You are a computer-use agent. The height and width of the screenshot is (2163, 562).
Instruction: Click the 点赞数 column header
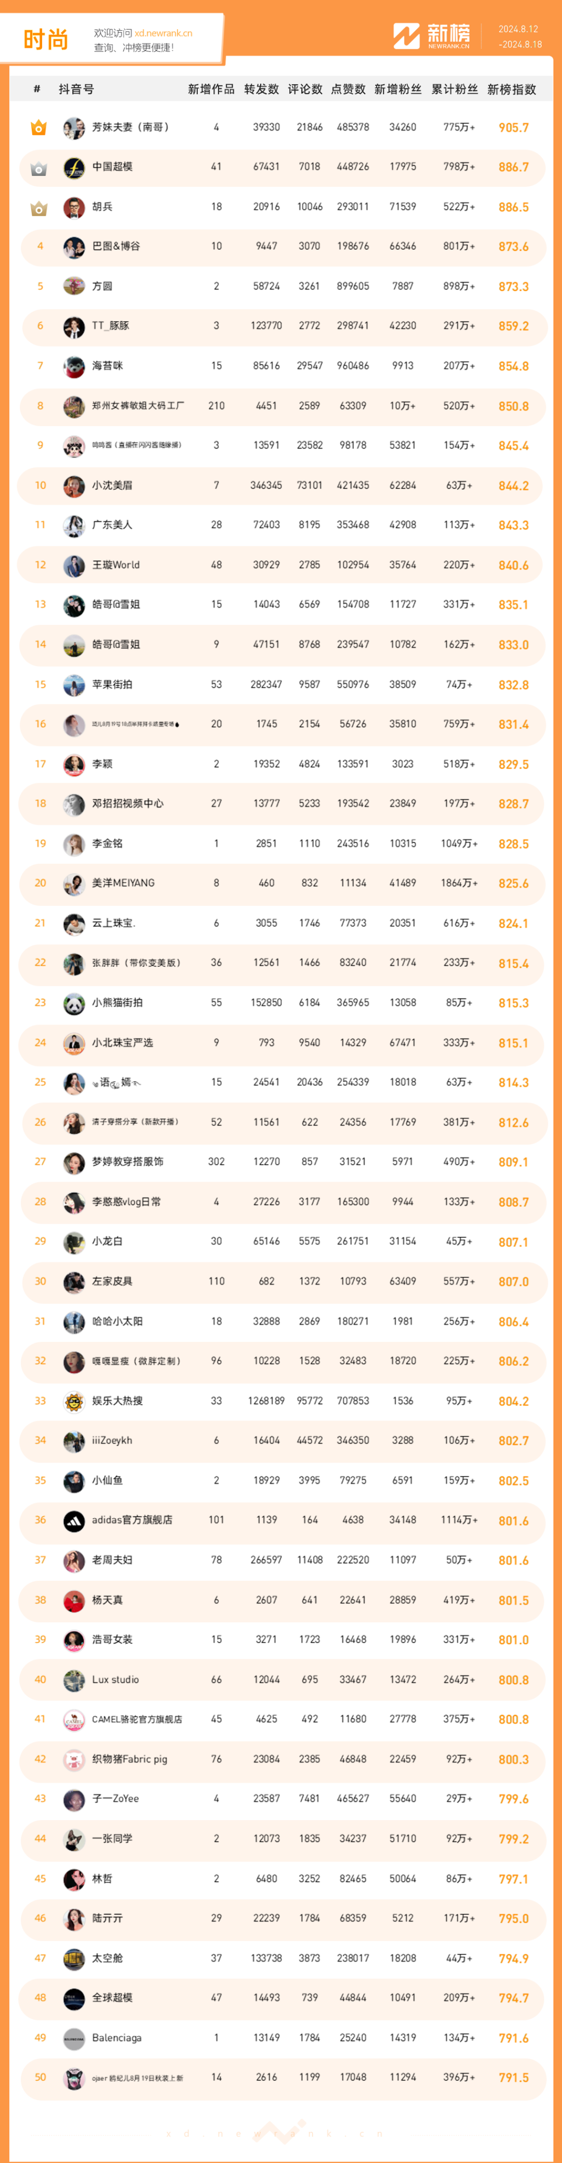[348, 89]
